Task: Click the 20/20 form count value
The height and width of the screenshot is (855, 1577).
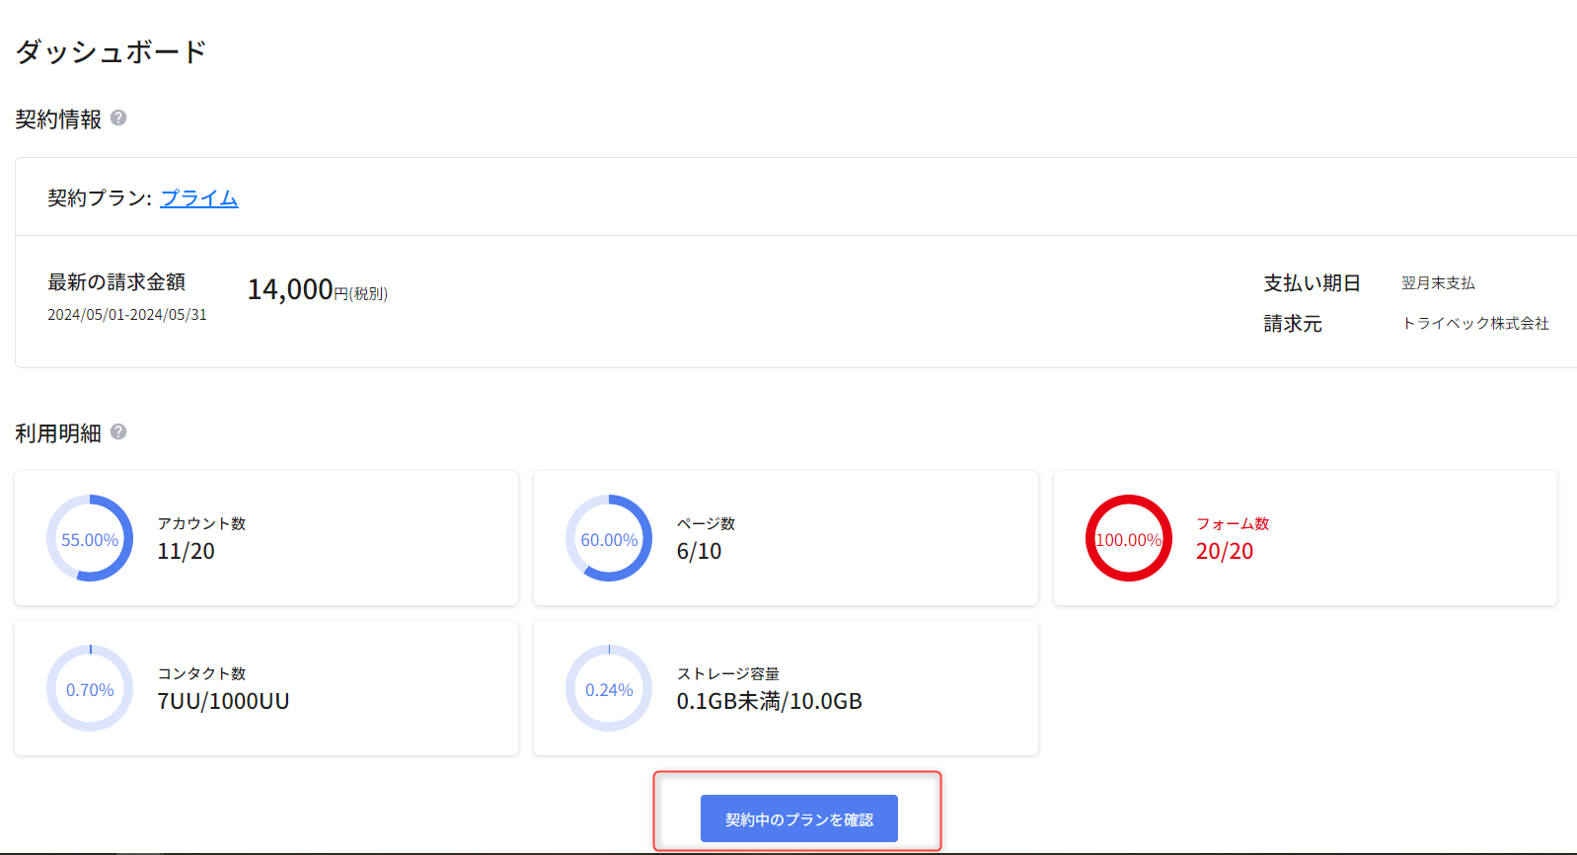Action: [1225, 551]
